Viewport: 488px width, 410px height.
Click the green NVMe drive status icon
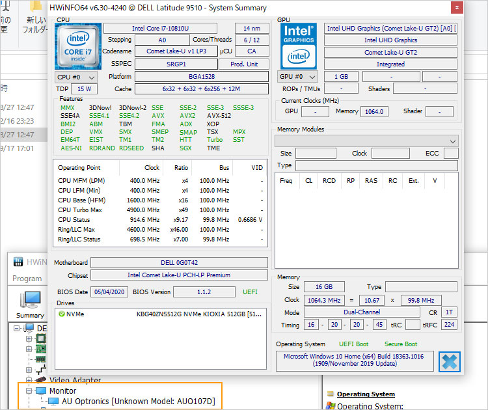(x=61, y=314)
